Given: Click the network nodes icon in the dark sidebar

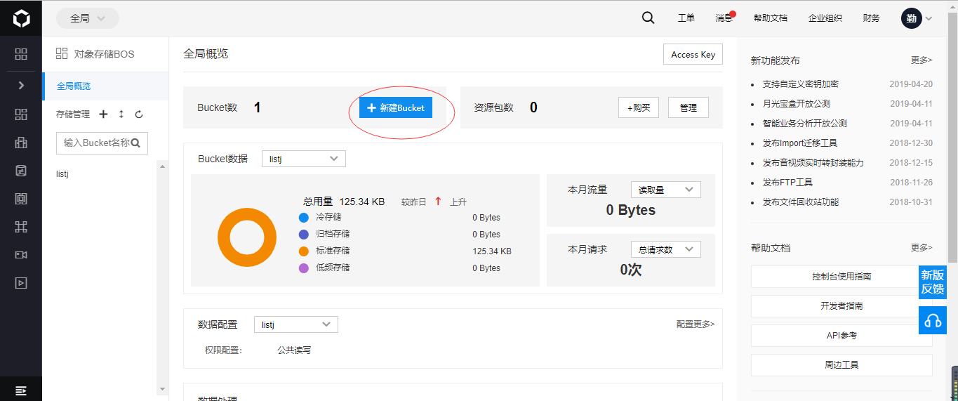Looking at the screenshot, I should pos(21,227).
